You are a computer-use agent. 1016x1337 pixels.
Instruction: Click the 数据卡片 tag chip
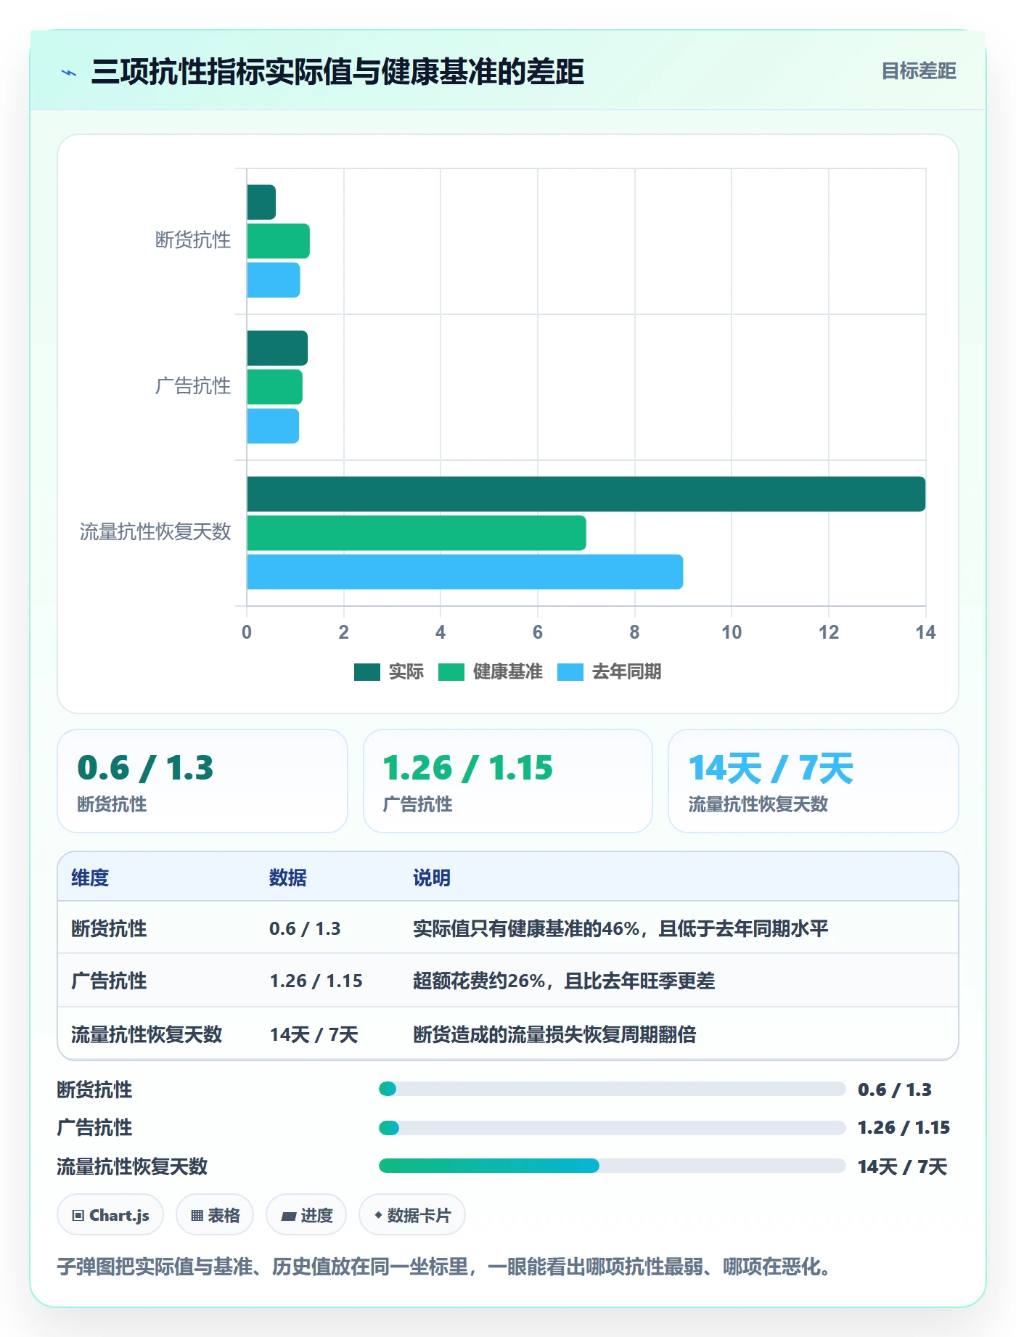pyautogui.click(x=412, y=1215)
